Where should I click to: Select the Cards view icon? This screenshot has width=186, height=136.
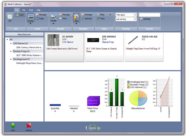[x=31, y=17]
